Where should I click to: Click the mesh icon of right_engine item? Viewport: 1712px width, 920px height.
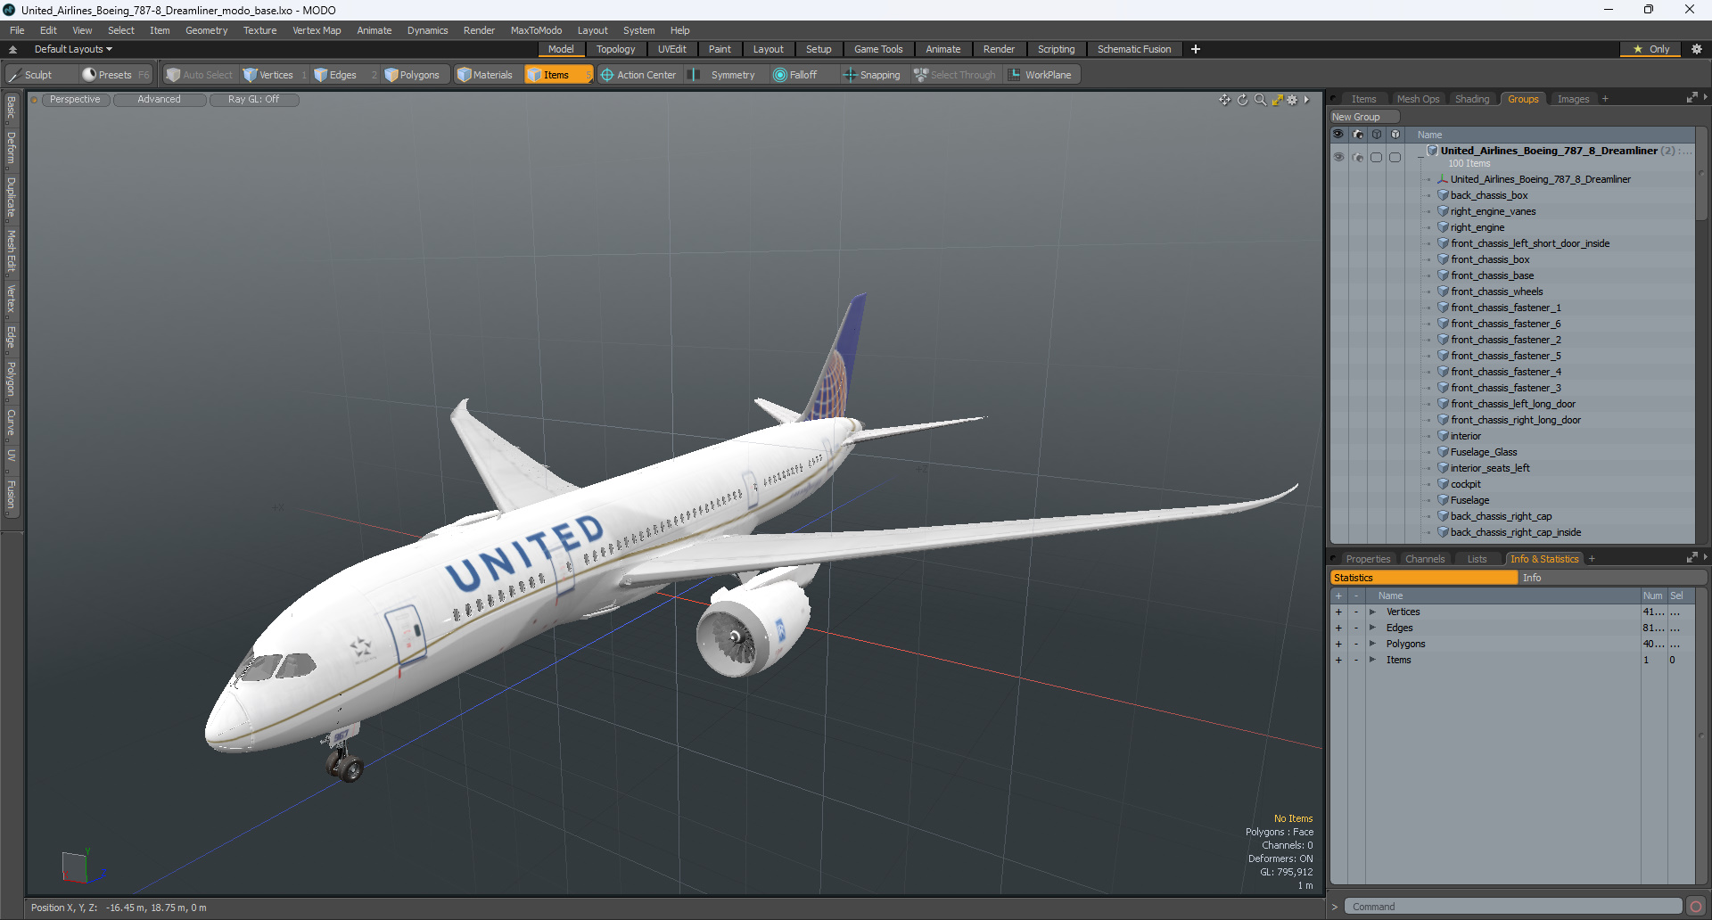click(1443, 227)
